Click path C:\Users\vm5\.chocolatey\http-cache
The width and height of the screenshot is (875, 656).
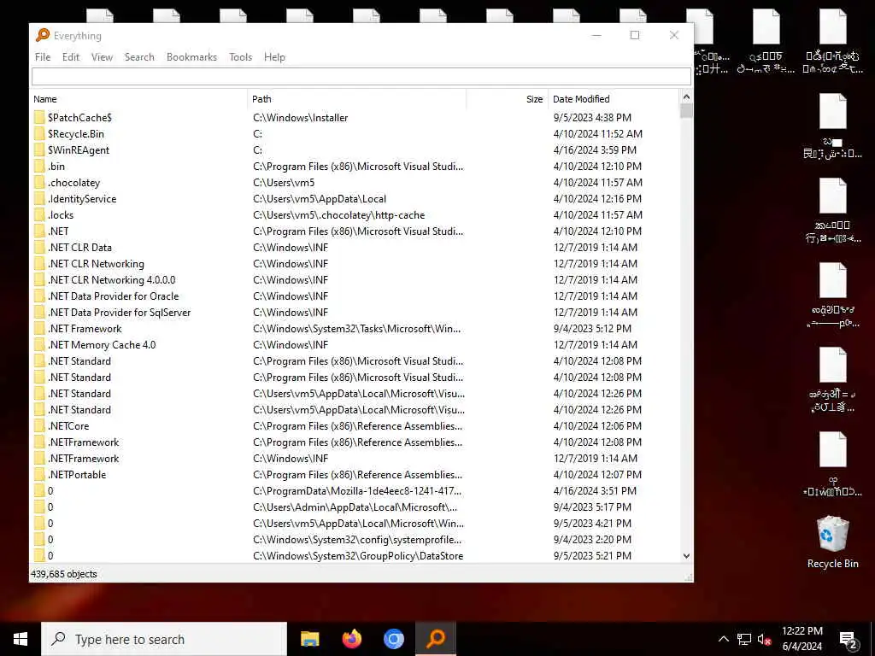coord(338,214)
